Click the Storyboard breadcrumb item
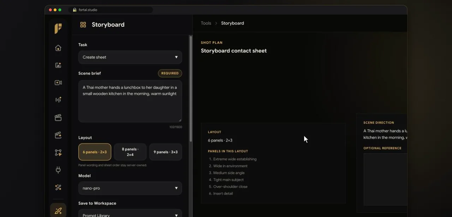This screenshot has height=217, width=452. click(x=232, y=23)
